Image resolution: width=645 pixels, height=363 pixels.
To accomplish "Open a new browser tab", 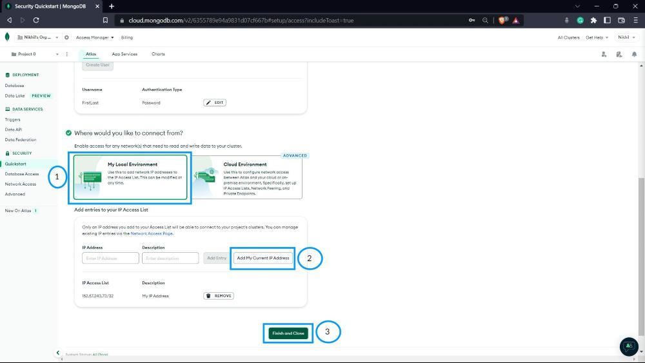I will 112,6.
